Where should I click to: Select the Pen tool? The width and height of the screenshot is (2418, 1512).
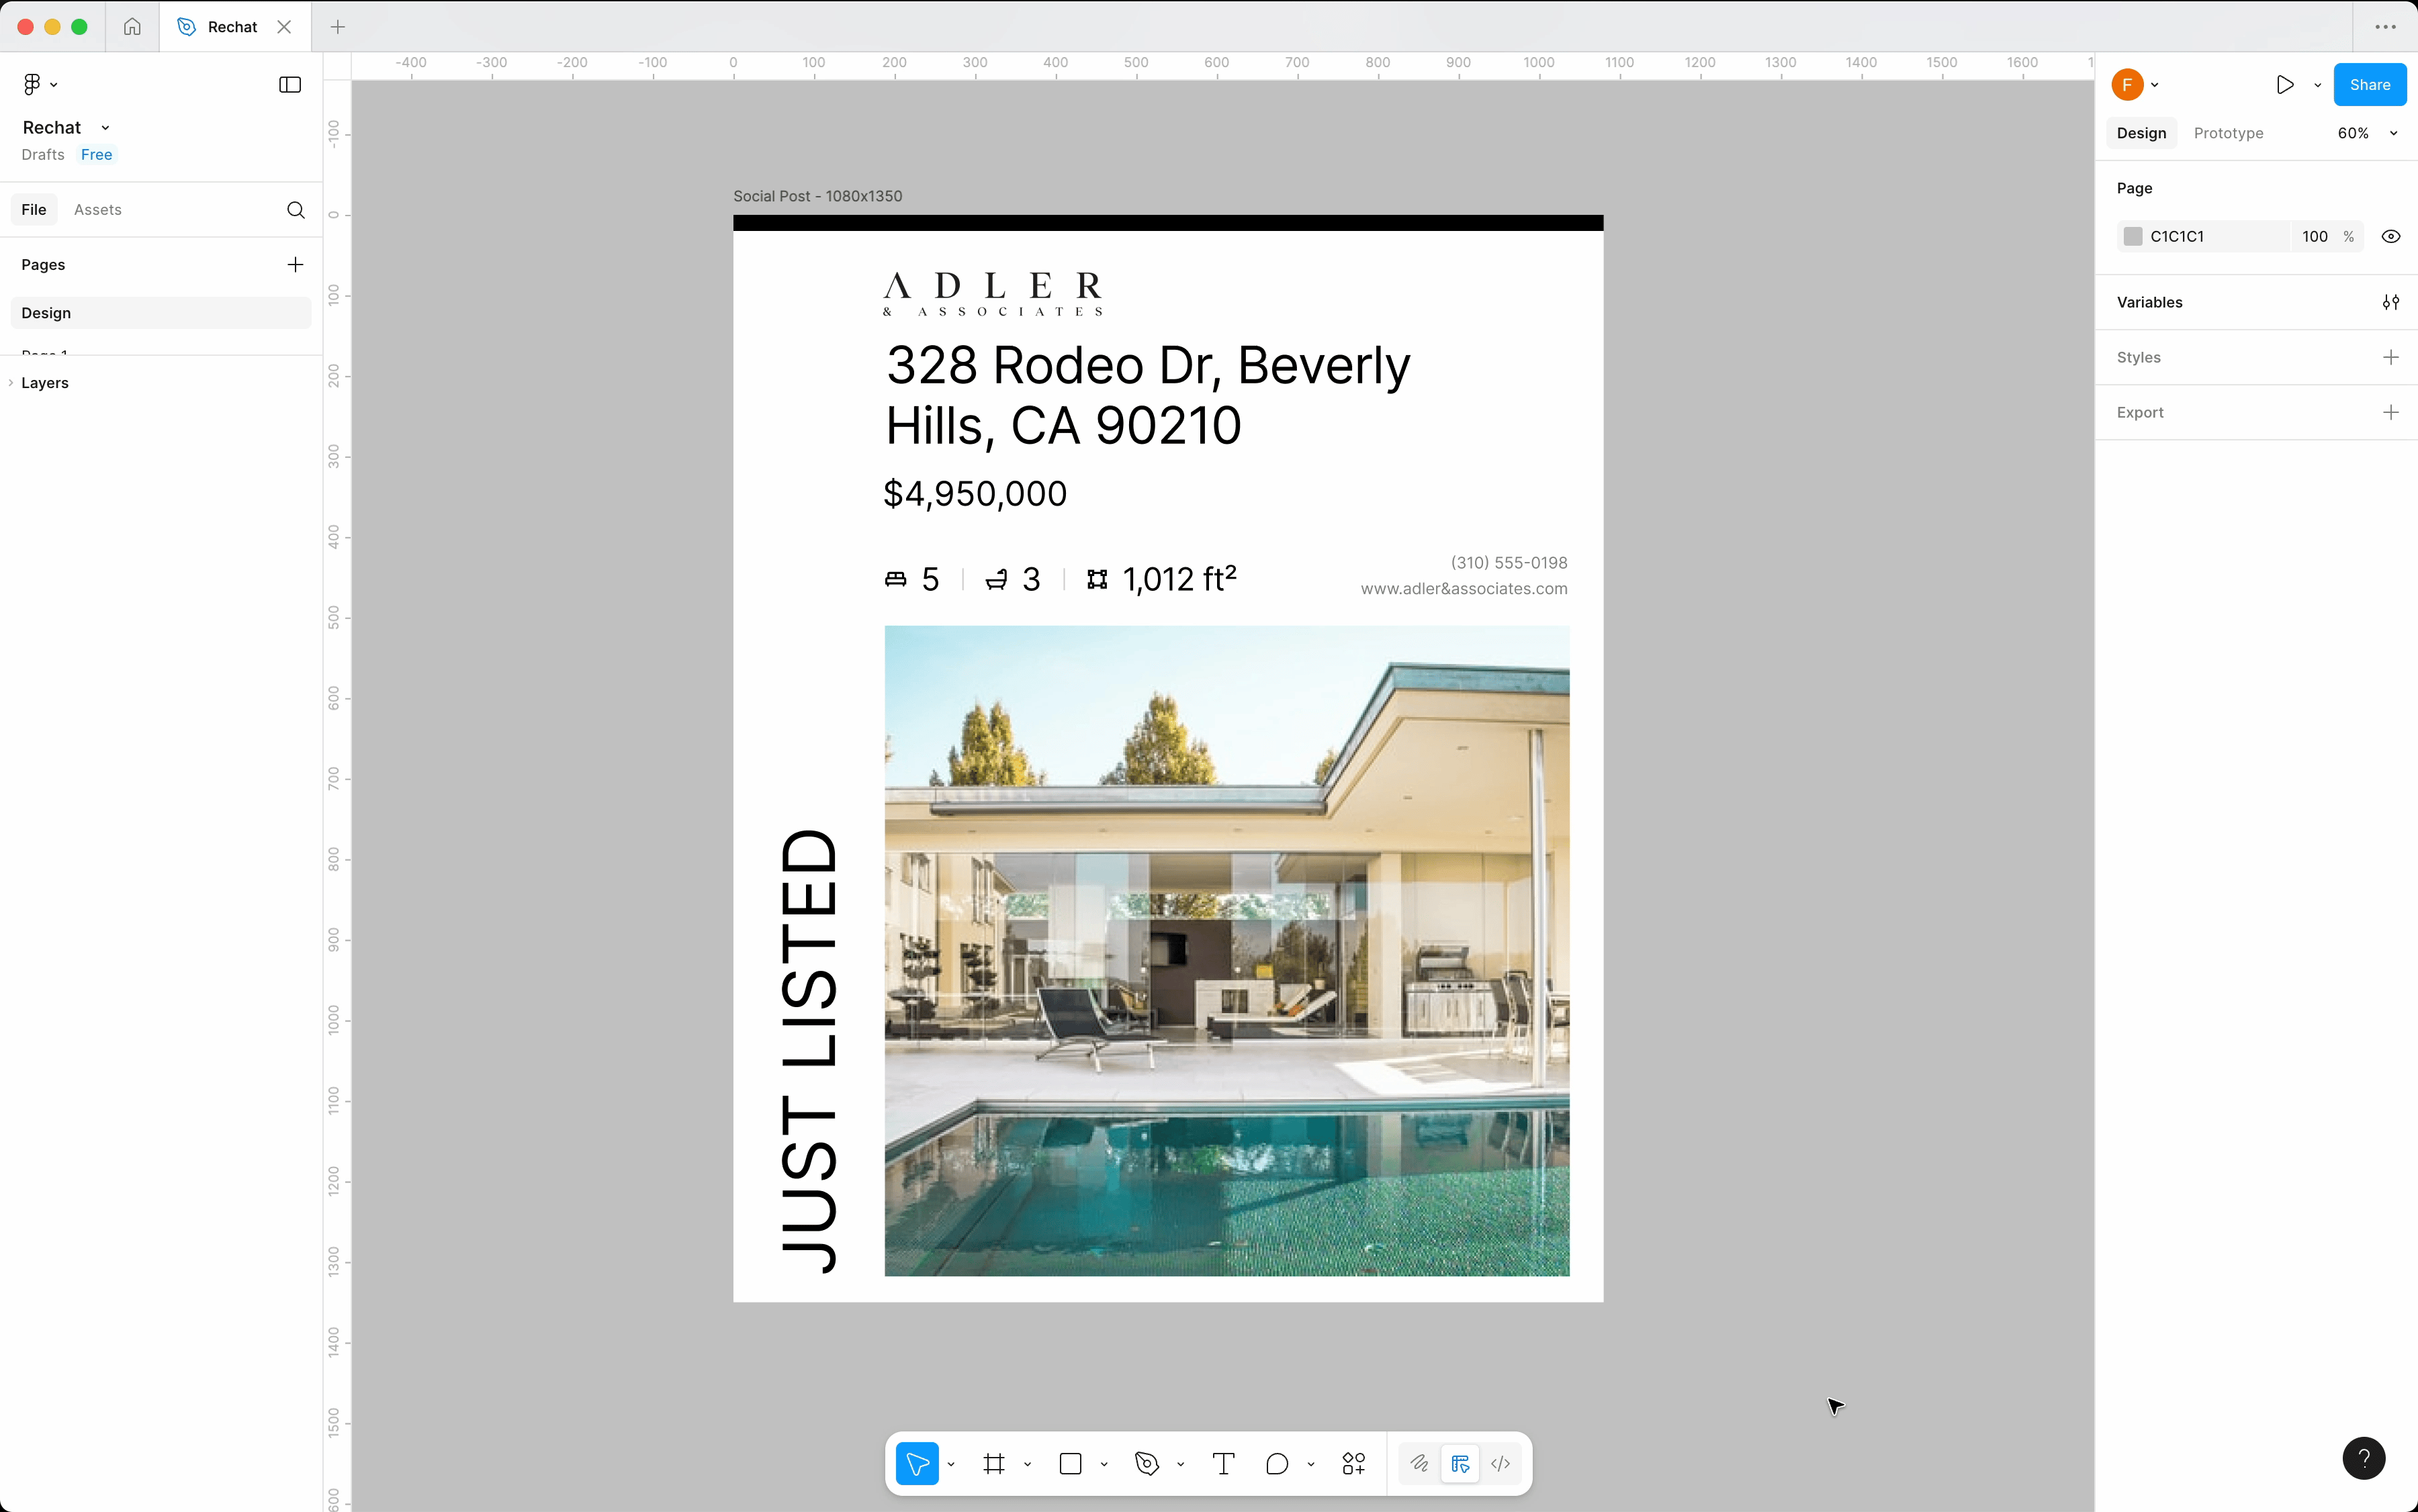[x=1147, y=1464]
